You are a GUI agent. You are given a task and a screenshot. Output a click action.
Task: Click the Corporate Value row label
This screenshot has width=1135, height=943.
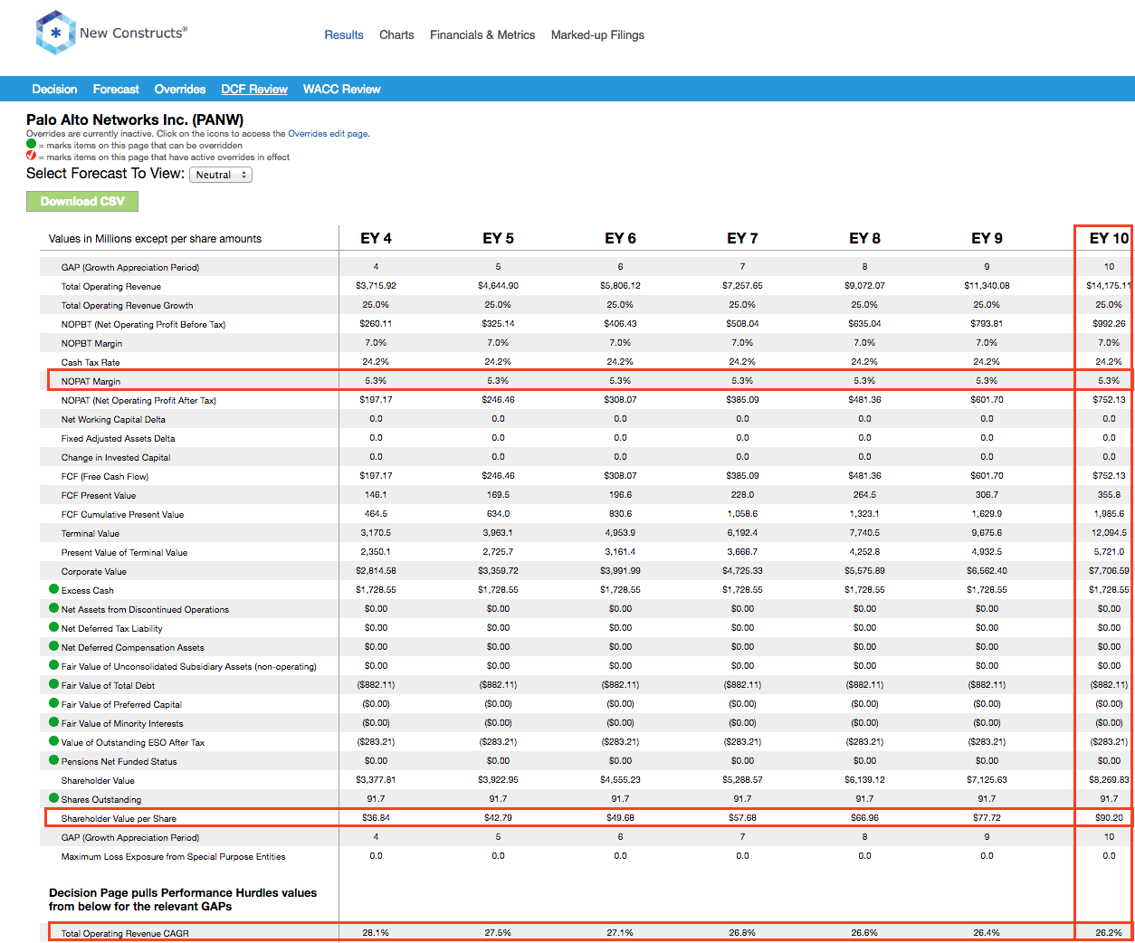pos(94,572)
